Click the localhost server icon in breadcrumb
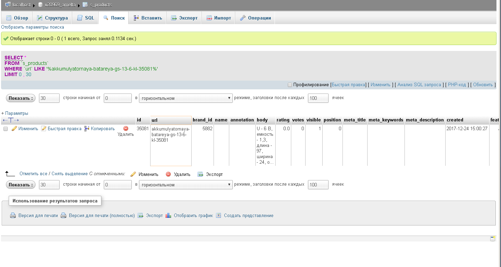Image resolution: width=501 pixels, height=267 pixels. tap(8, 5)
